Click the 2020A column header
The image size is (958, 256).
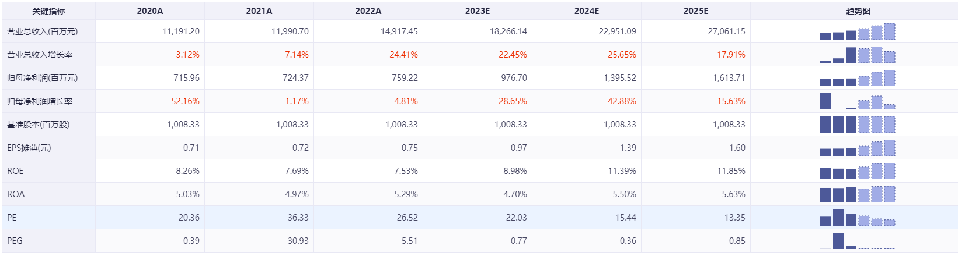pos(150,11)
